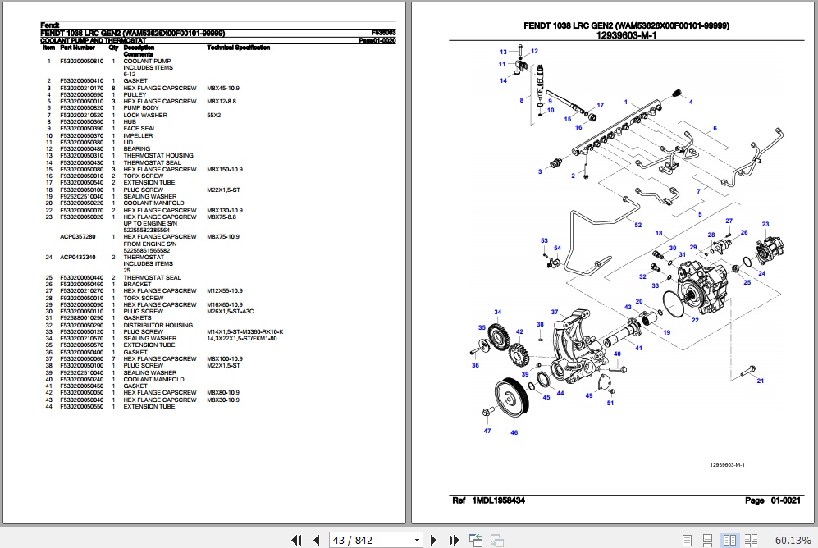818x548 pixels.
Task: Toggle the two-page side-by-side view
Action: 729,540
